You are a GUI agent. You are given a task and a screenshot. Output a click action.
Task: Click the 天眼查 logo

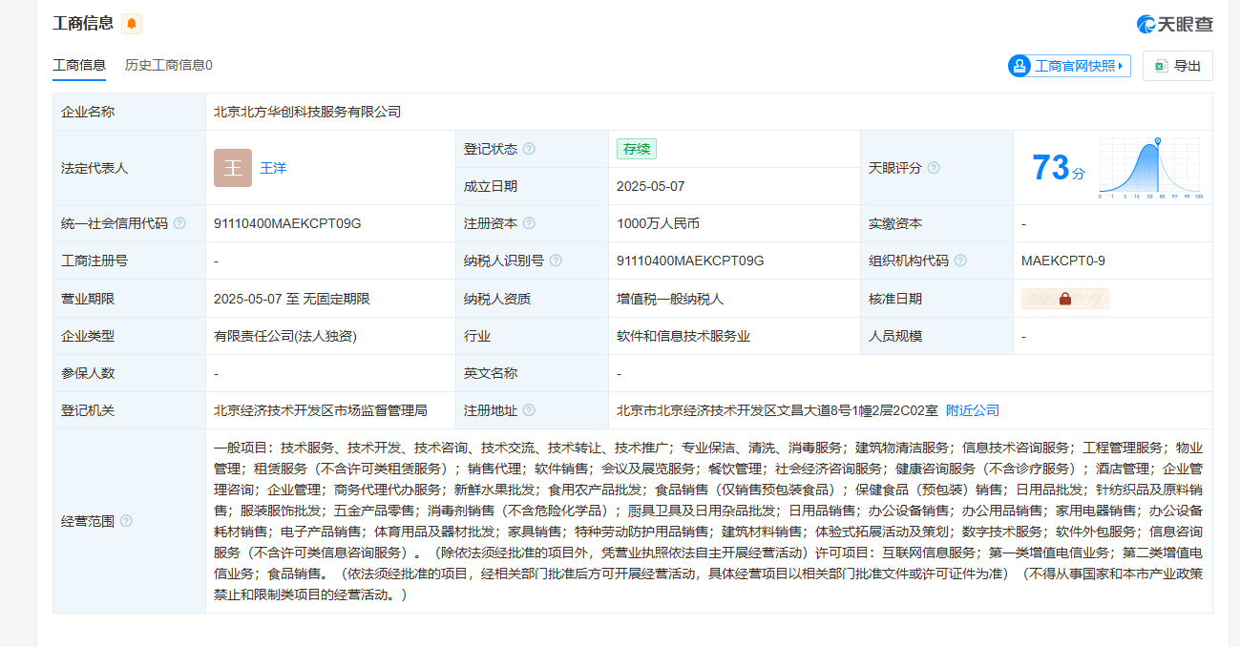tap(1174, 24)
